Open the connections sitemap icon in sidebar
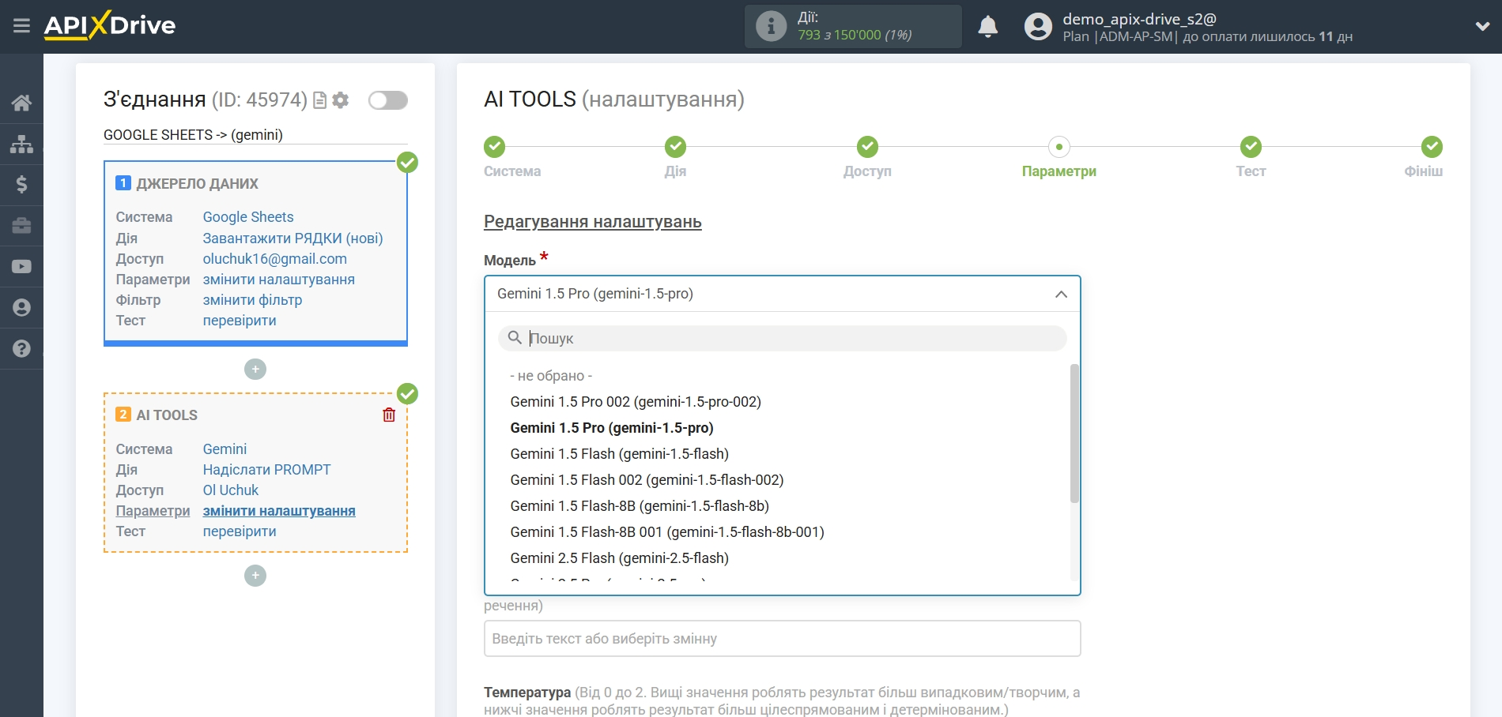The width and height of the screenshot is (1502, 717). coord(21,144)
